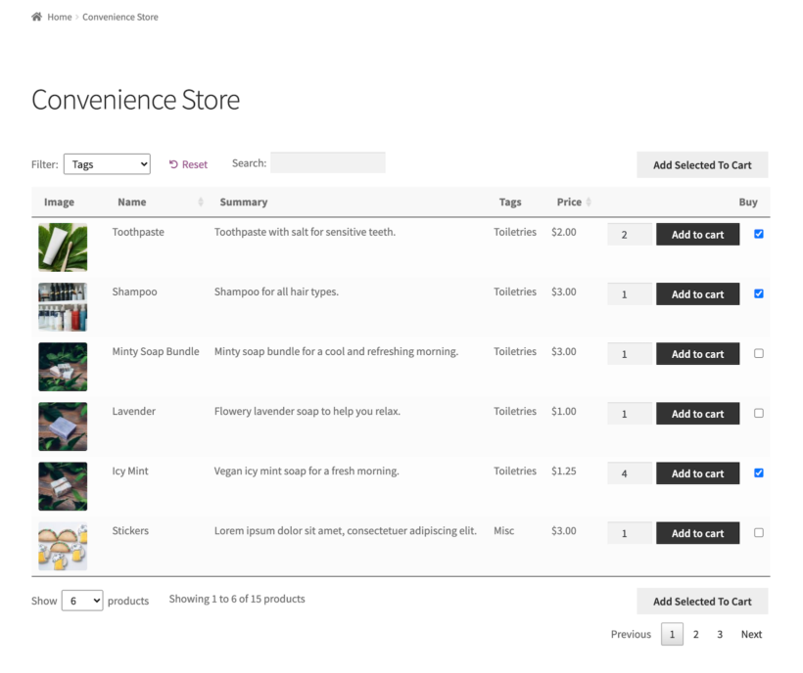
Task: Select the Convenience Store breadcrumb item
Action: point(119,16)
